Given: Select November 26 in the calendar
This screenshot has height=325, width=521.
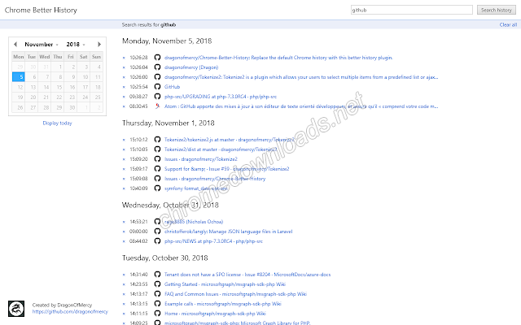Looking at the screenshot, I should coord(18,107).
